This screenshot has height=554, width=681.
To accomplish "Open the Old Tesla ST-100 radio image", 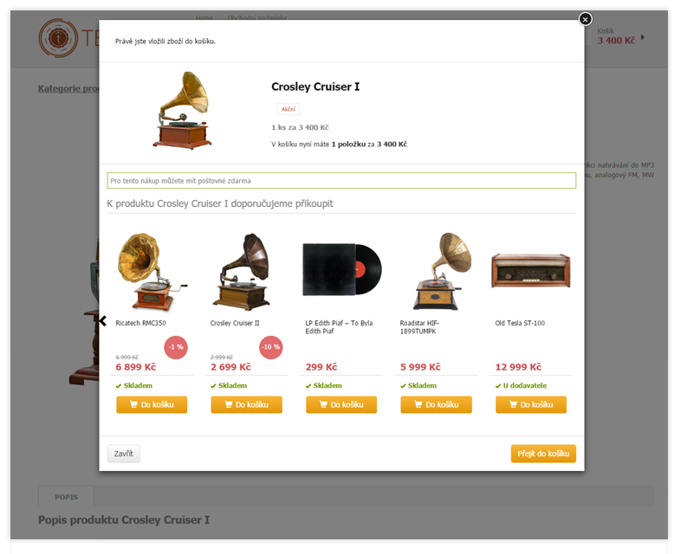I will coord(531,271).
